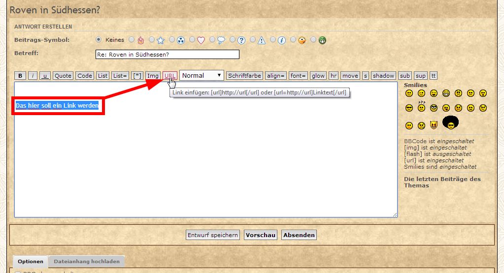
Task: Insert the devil smiley with horns
Action: 434,125
